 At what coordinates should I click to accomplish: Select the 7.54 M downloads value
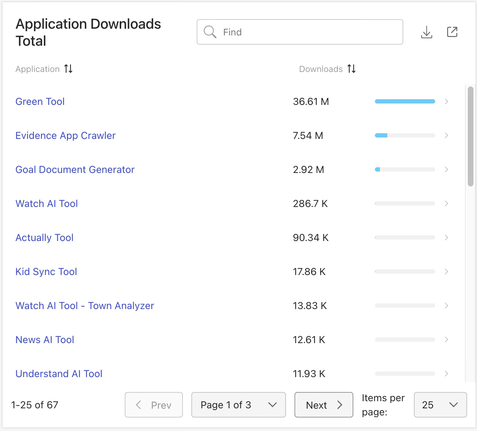308,136
